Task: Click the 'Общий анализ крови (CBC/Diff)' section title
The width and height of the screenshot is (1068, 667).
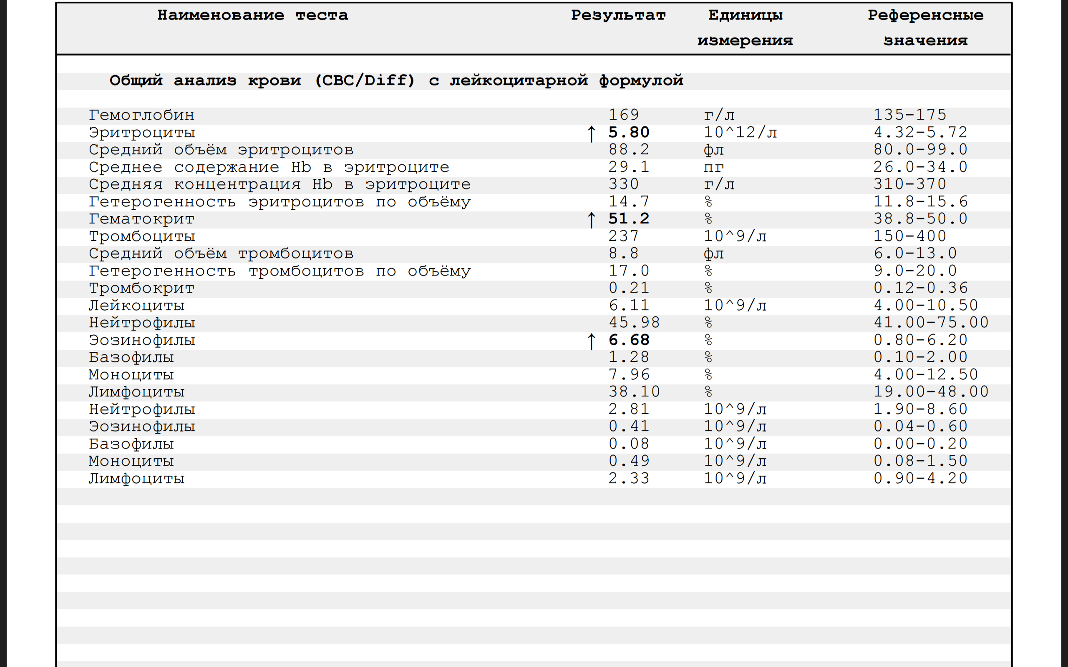Action: pos(396,81)
